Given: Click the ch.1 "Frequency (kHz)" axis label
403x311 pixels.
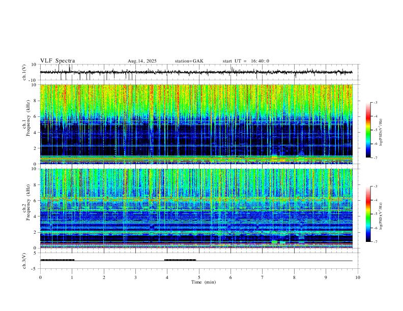Looking at the screenshot, I should pos(28,118).
